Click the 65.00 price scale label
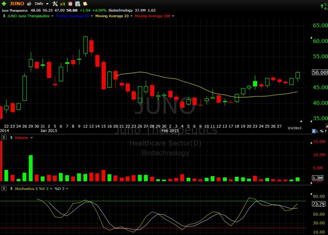Image resolution: width=328 pixels, height=235 pixels. pyautogui.click(x=320, y=25)
